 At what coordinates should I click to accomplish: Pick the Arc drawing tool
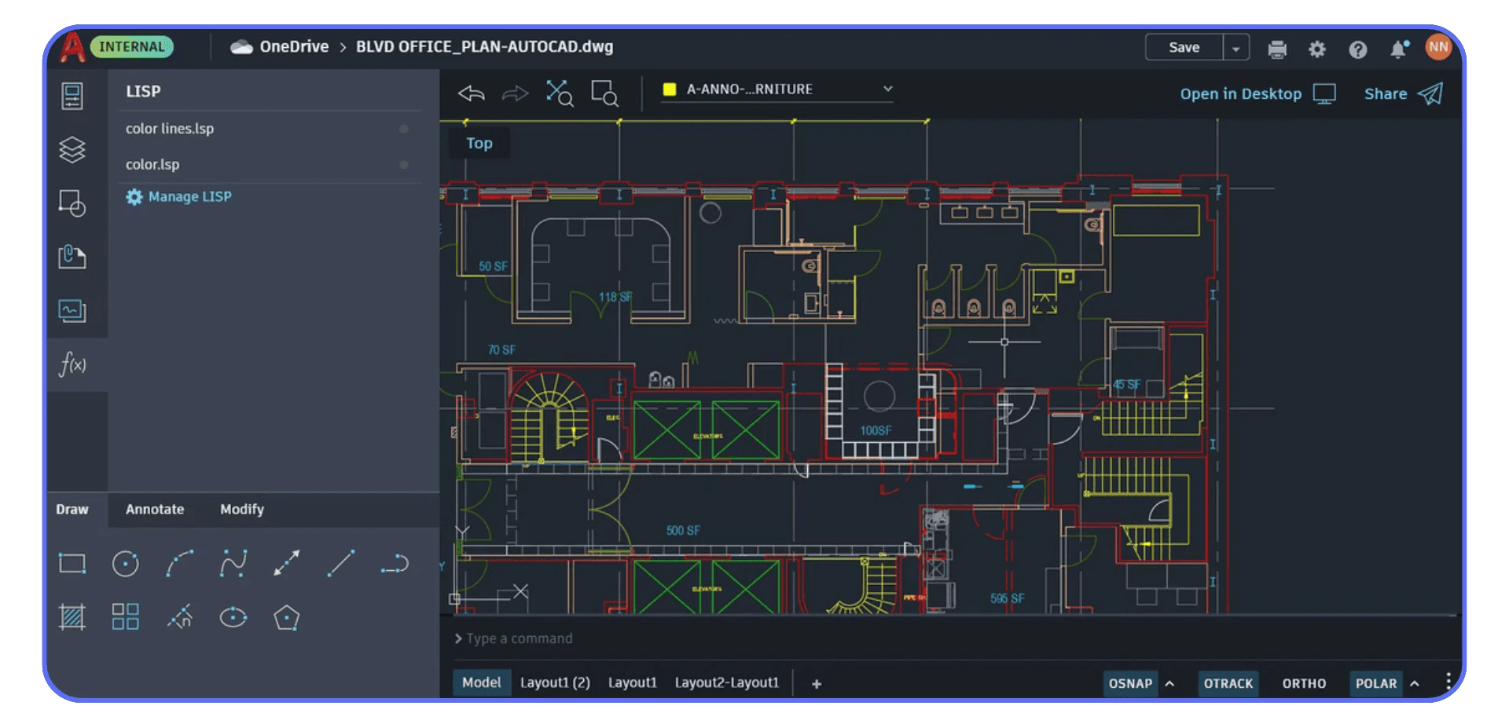coord(179,563)
